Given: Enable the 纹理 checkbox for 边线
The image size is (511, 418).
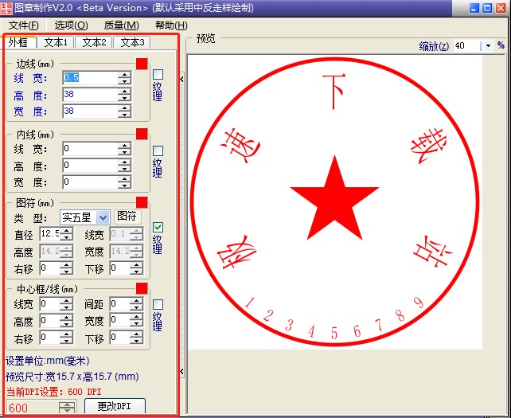Looking at the screenshot, I should tap(158, 76).
